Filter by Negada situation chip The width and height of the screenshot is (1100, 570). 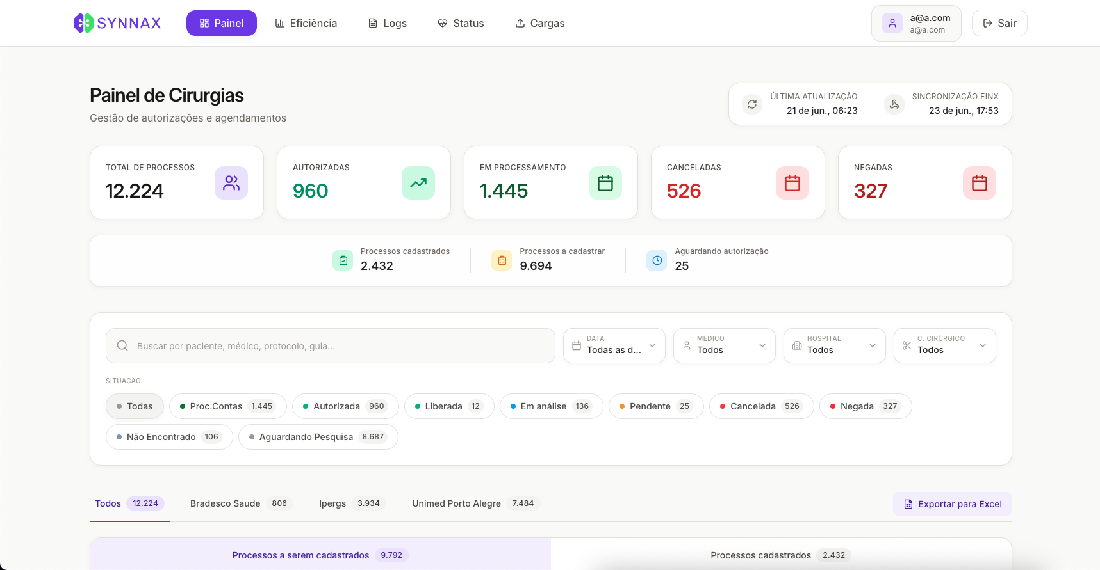click(866, 406)
